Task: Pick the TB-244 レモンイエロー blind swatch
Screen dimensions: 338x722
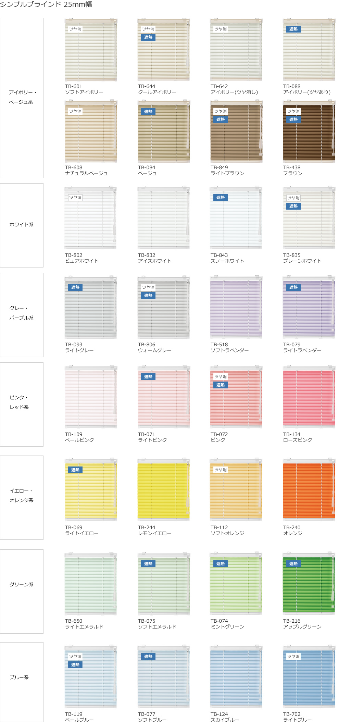Action: coord(164,489)
